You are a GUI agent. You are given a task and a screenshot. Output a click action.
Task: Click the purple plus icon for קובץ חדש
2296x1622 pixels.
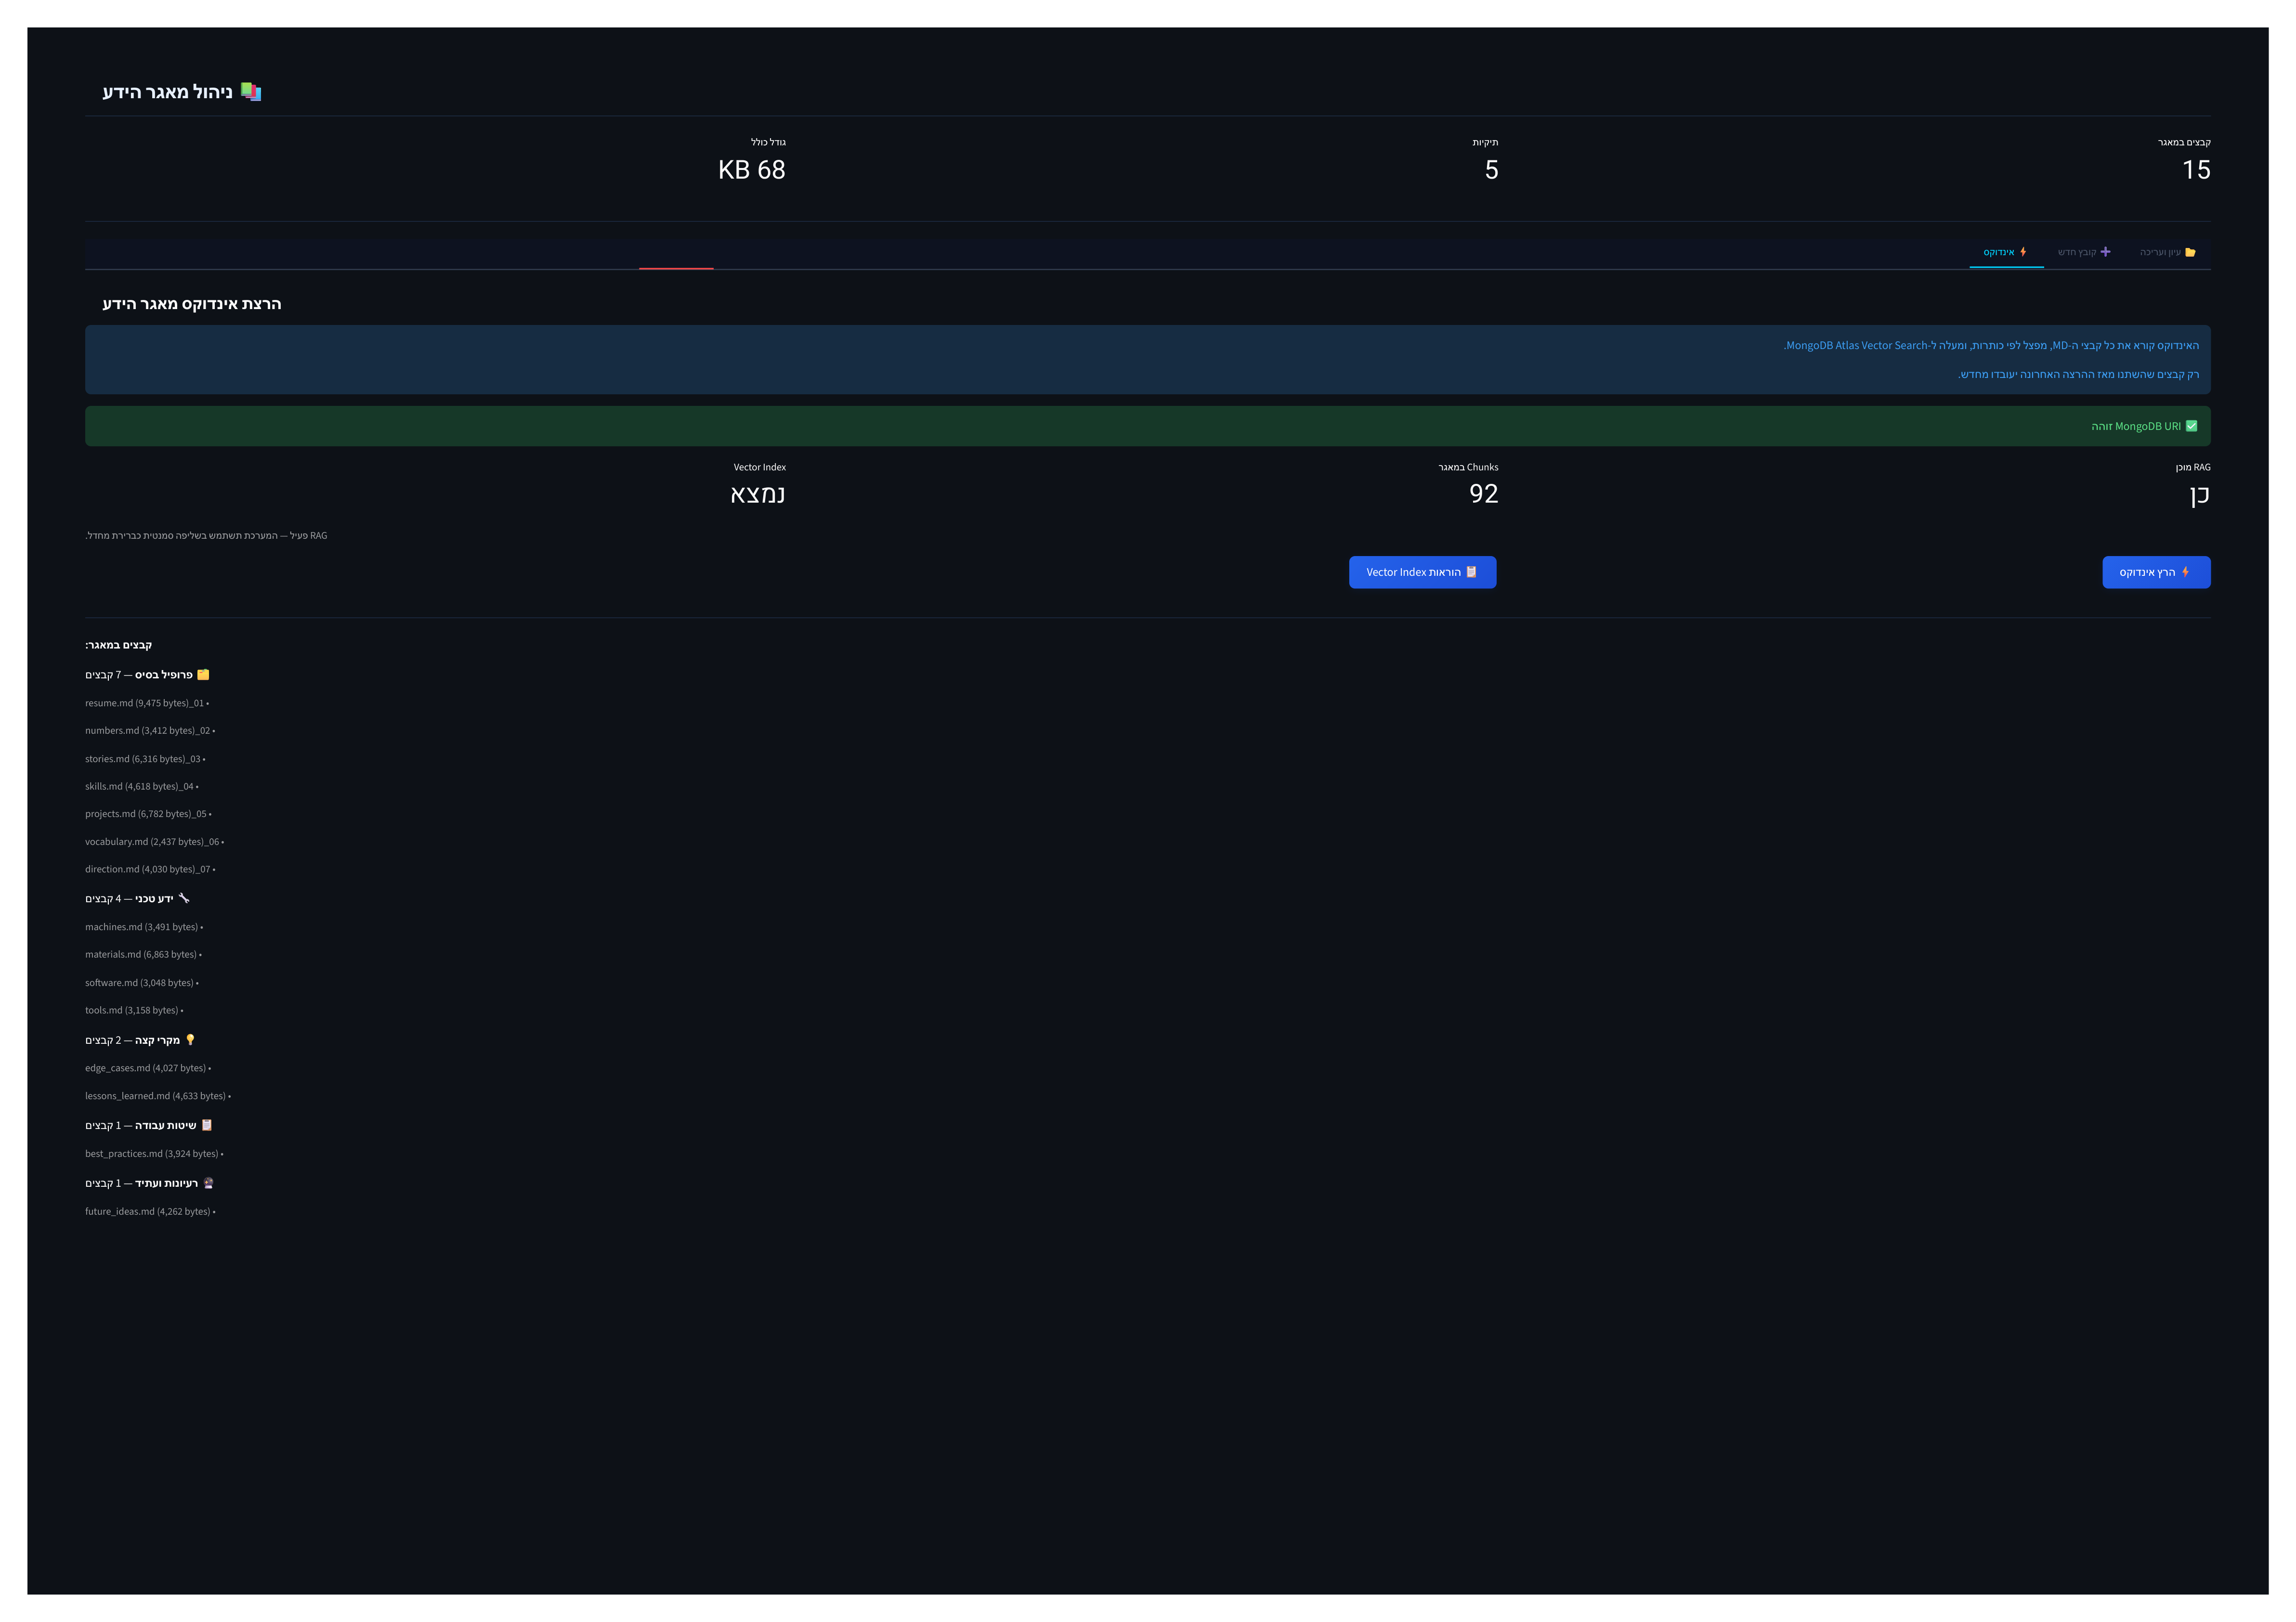(x=2105, y=252)
